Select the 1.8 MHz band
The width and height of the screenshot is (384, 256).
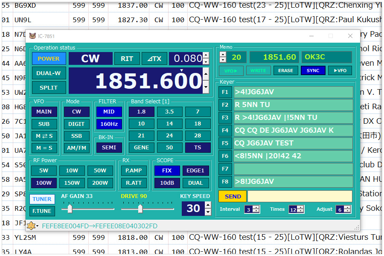point(141,112)
